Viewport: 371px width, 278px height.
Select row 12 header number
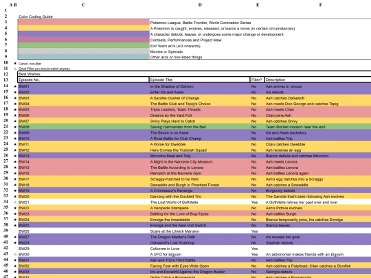click(5, 74)
